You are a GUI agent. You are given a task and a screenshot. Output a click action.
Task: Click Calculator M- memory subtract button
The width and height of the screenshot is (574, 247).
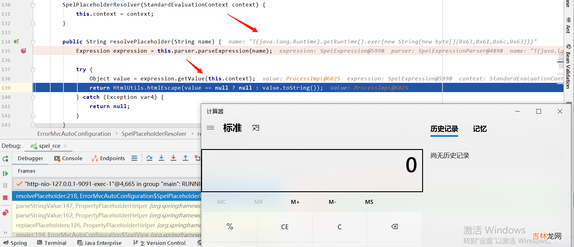tap(332, 202)
